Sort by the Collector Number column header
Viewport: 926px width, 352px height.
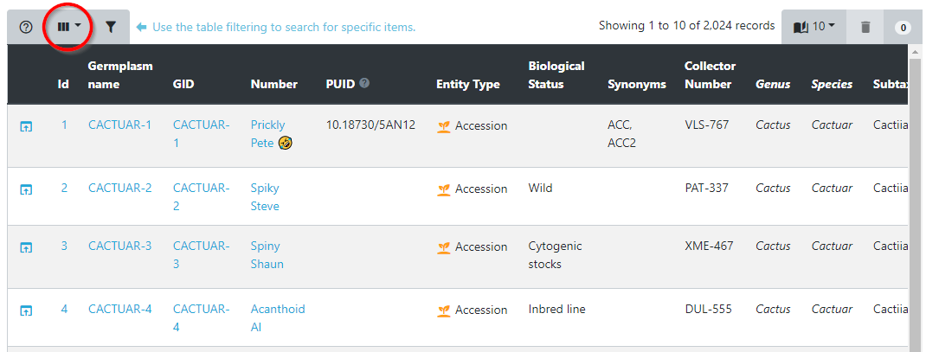point(710,75)
